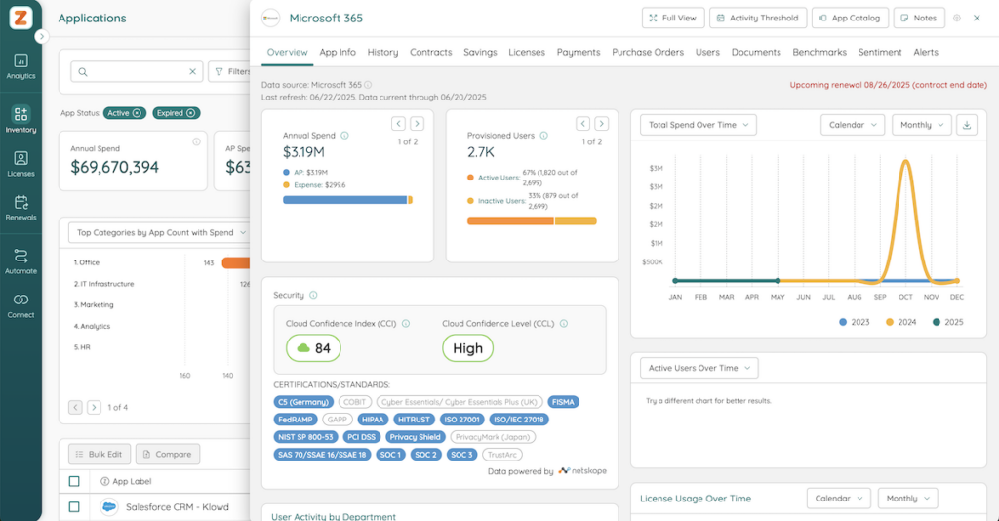The width and height of the screenshot is (999, 521).
Task: Click the Full View button
Action: (673, 18)
